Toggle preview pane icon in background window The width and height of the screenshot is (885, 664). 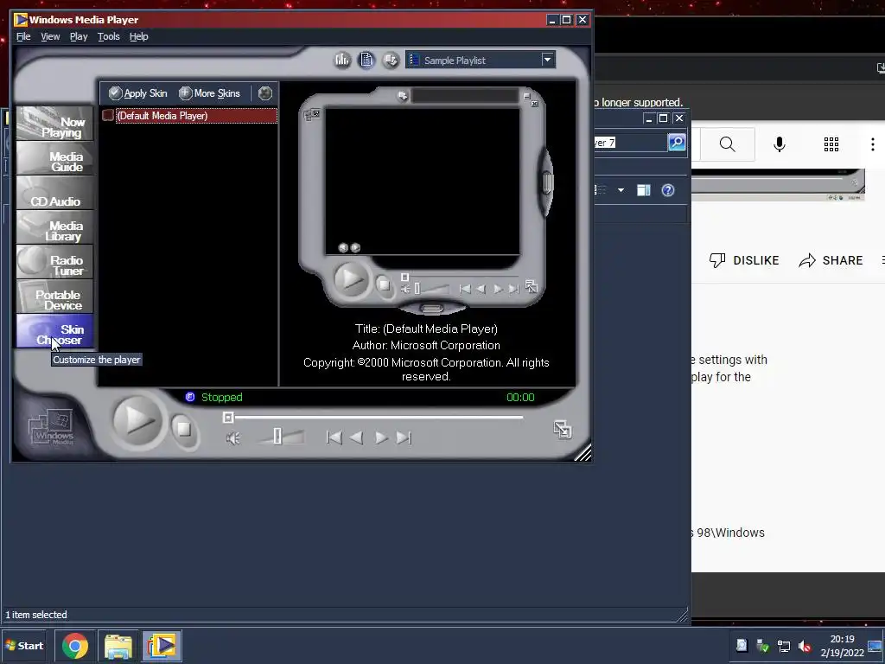[643, 190]
